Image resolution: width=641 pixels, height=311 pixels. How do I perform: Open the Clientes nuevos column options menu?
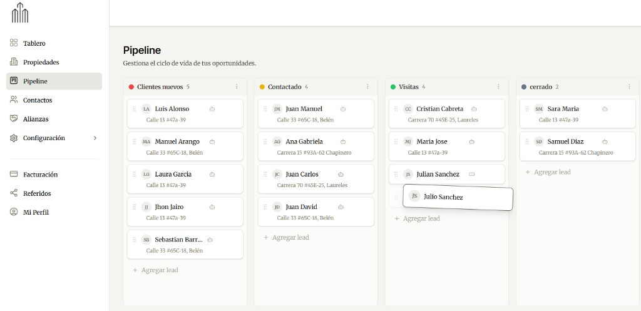point(237,87)
